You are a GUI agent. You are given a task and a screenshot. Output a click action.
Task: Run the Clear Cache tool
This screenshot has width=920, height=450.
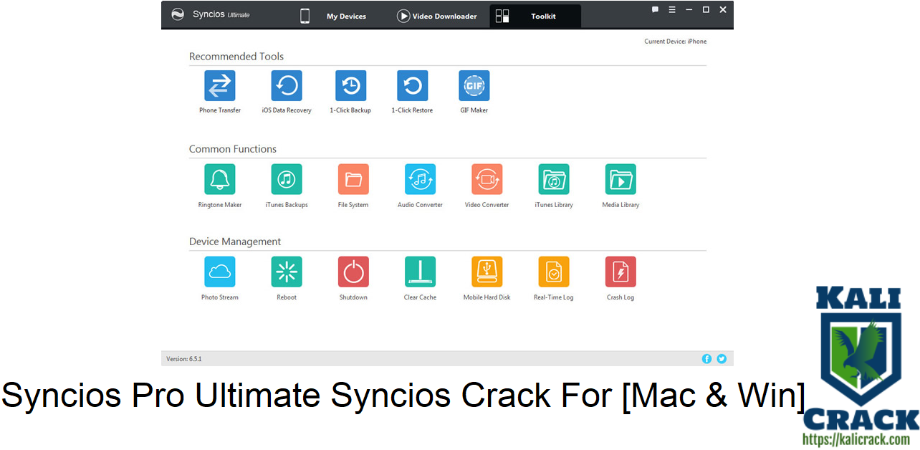coord(420,272)
